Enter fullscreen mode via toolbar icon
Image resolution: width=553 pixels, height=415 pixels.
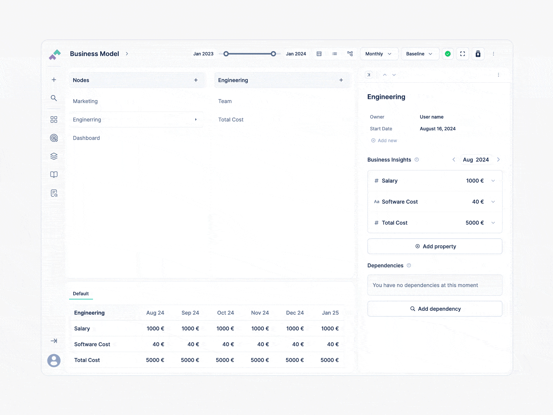coord(462,54)
